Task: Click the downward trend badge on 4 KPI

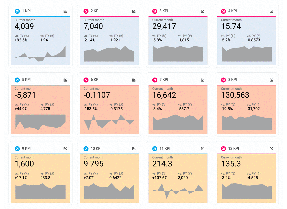Action: pos(223,11)
